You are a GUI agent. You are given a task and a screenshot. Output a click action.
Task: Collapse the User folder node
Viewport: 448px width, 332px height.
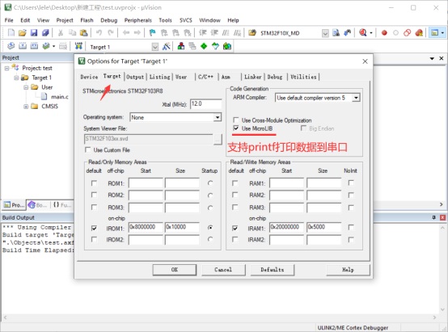(x=26, y=87)
